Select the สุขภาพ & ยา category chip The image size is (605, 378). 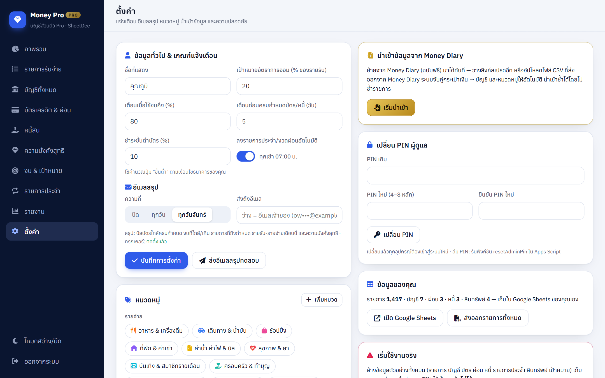click(x=269, y=348)
